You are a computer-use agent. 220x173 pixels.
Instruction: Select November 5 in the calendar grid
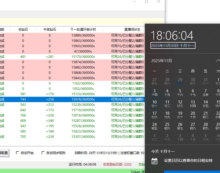[180, 92]
